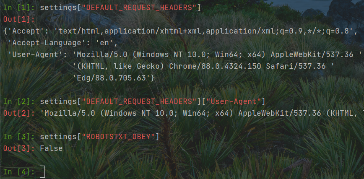Screen dimensions: 364x179
Task: Click the "Out[1]:" output label
Action: (19, 20)
